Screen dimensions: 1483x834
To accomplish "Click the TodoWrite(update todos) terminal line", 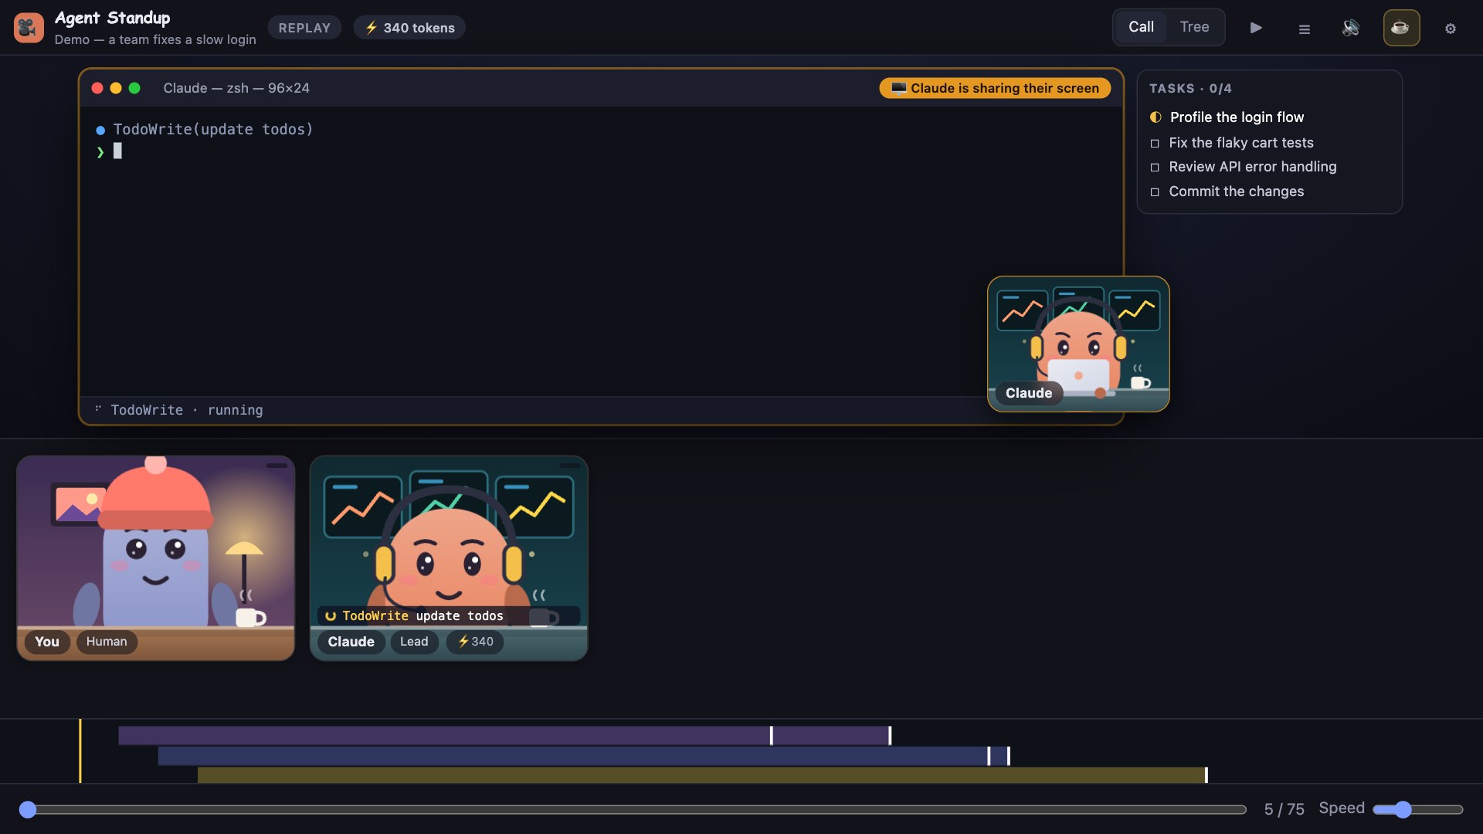I will [205, 130].
